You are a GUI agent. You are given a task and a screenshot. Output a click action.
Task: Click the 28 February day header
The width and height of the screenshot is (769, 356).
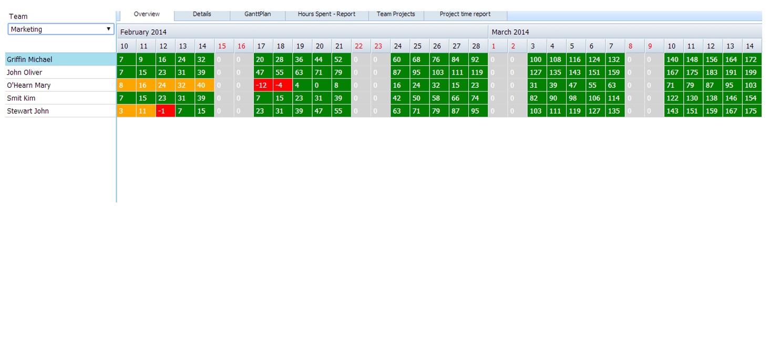[x=478, y=46]
